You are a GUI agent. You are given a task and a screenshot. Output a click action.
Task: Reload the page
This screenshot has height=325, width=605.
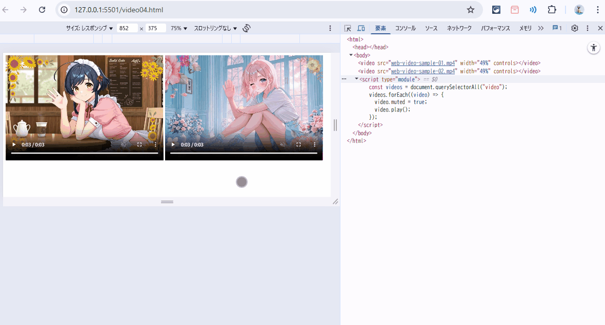[x=42, y=10]
